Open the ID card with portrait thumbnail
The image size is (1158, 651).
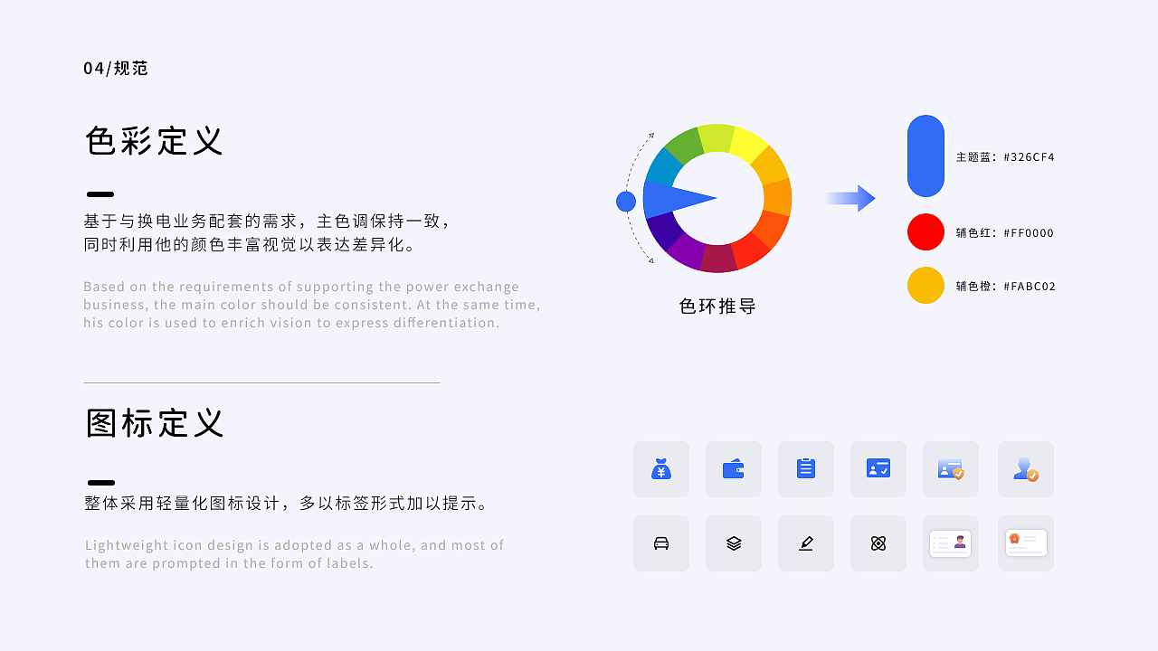coord(951,543)
